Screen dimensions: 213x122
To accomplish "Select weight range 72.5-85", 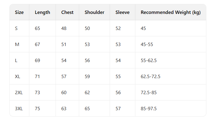I will [x=149, y=93].
